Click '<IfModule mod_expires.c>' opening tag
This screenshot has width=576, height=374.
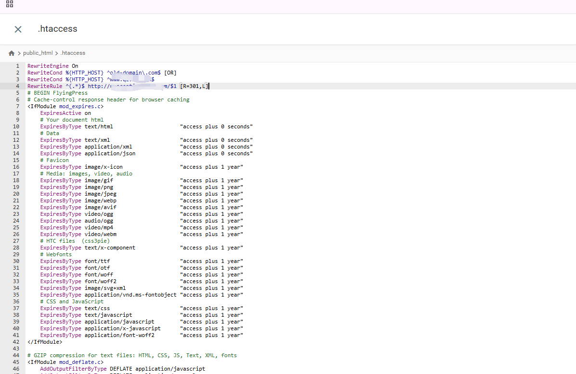[65, 106]
